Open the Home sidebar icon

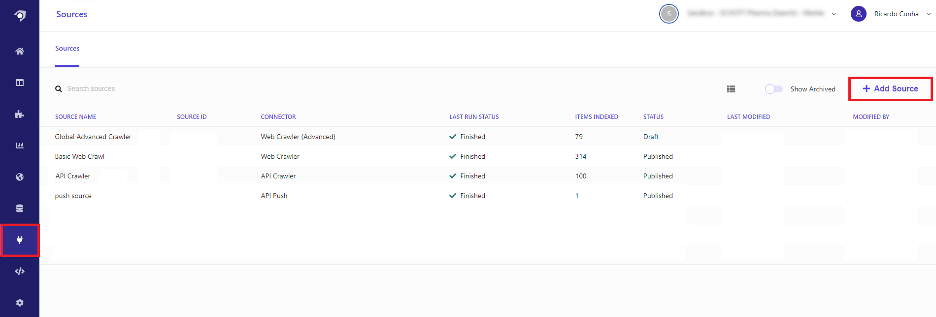(20, 51)
